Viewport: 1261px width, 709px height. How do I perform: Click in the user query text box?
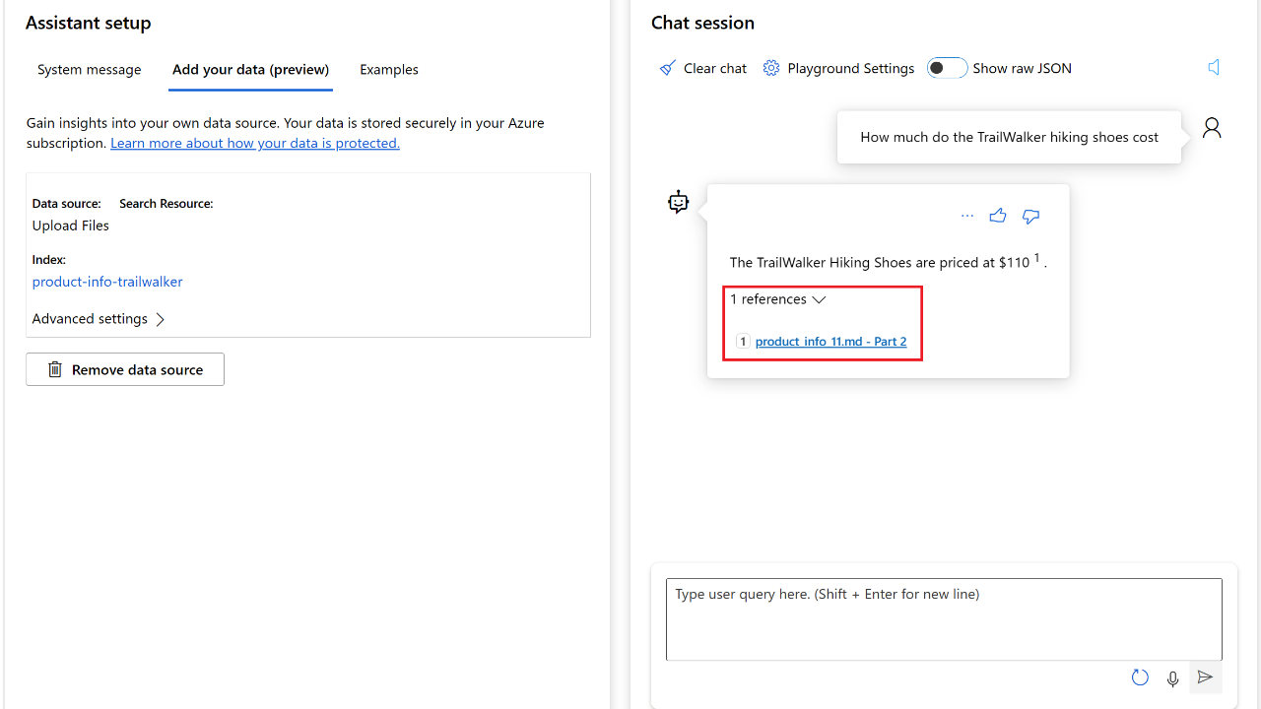click(x=944, y=618)
